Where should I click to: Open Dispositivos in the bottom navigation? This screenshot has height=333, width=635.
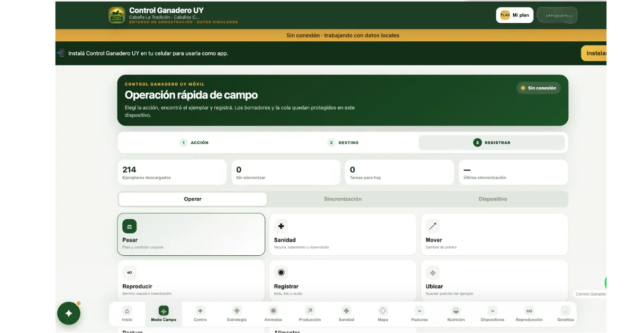pos(492,313)
